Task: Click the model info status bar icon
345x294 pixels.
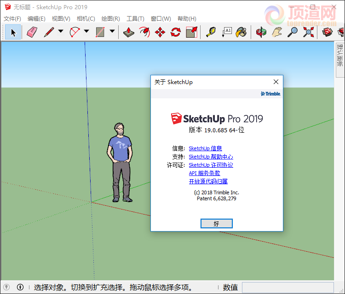Action: coord(20,287)
